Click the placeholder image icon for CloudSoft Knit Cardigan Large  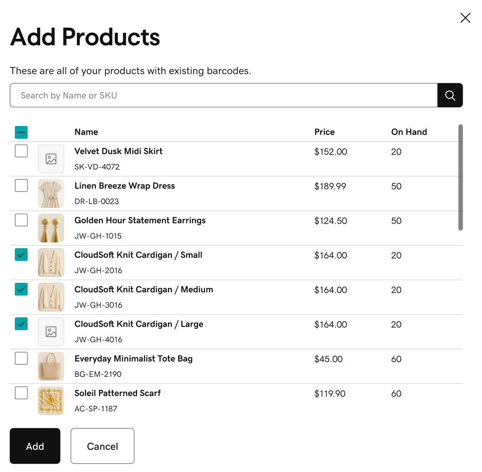(51, 332)
